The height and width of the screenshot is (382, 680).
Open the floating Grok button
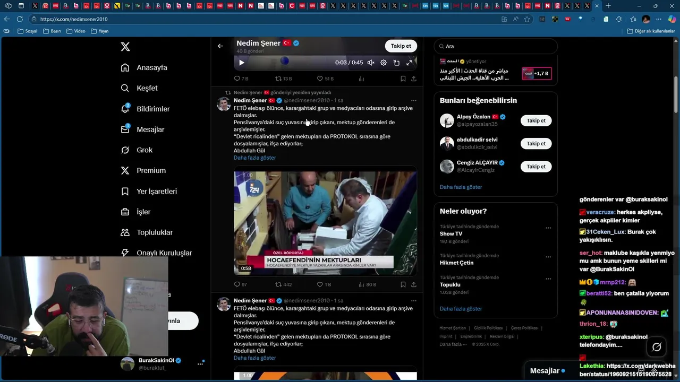(x=657, y=347)
